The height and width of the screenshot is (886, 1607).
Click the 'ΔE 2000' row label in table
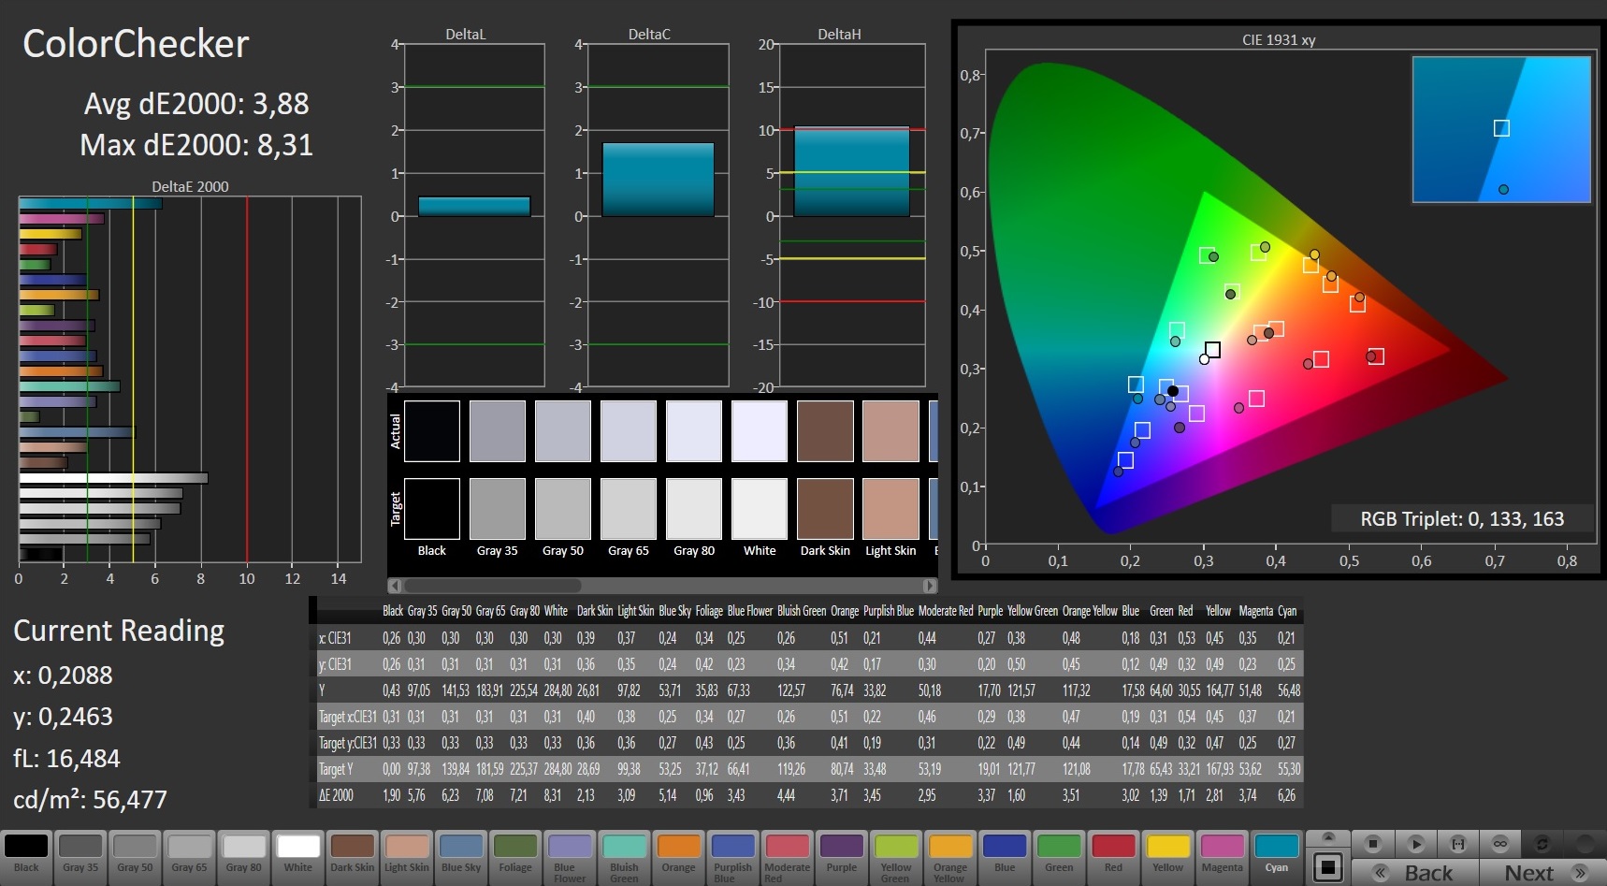click(x=337, y=795)
